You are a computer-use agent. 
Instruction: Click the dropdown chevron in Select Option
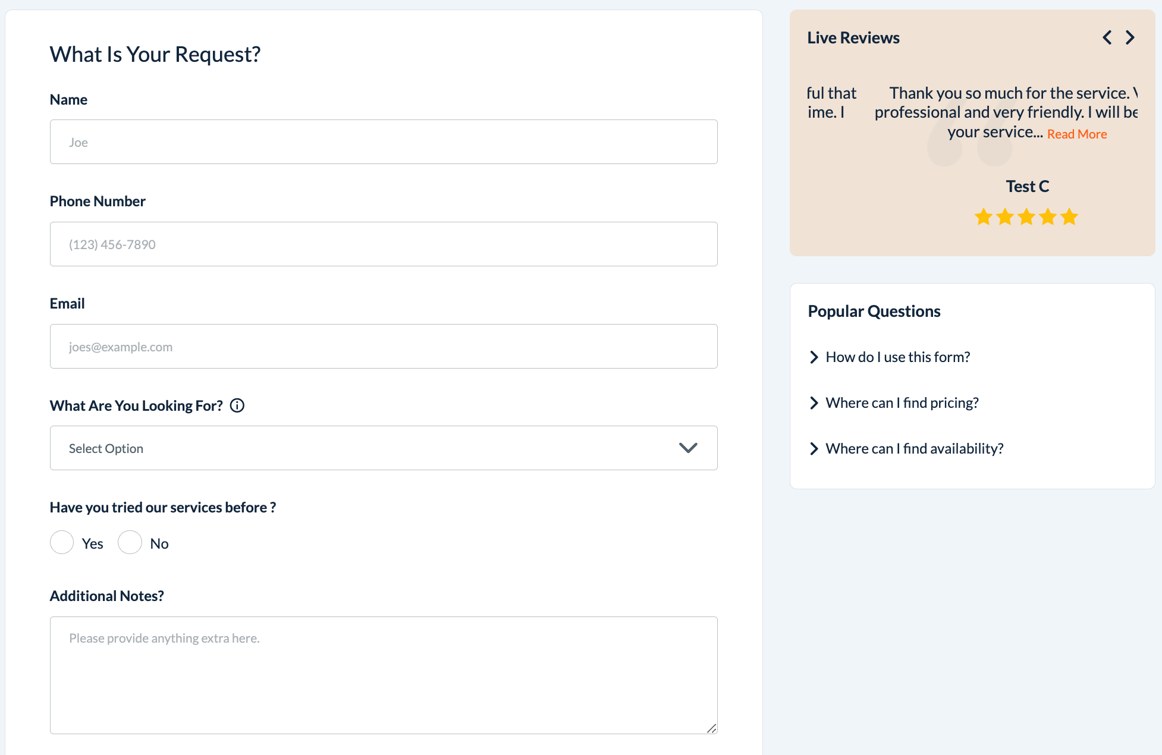click(688, 448)
